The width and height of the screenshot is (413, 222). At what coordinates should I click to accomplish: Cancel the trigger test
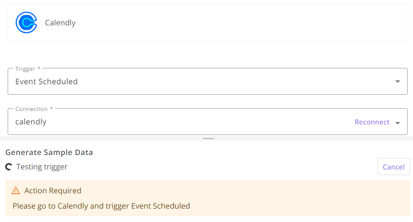(x=393, y=166)
